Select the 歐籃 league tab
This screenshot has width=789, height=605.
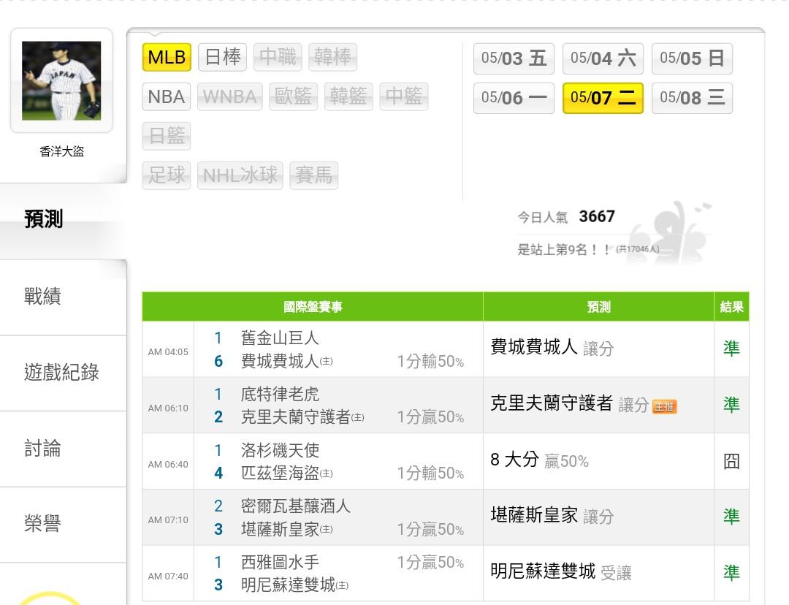294,96
